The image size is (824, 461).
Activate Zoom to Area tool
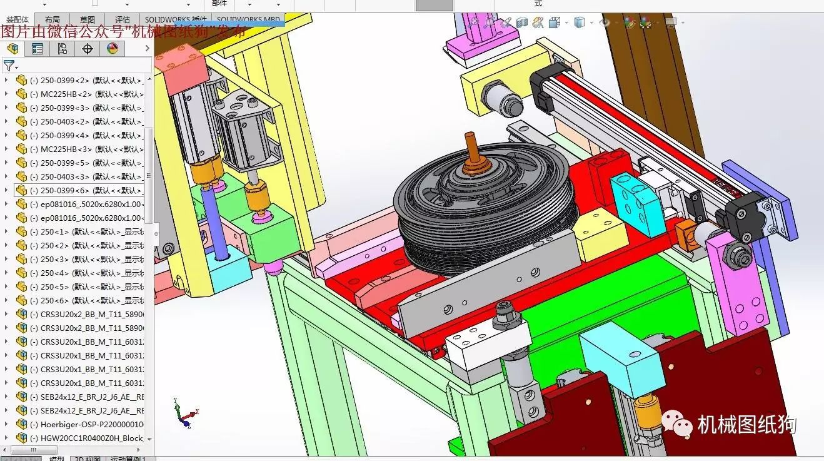[490, 21]
